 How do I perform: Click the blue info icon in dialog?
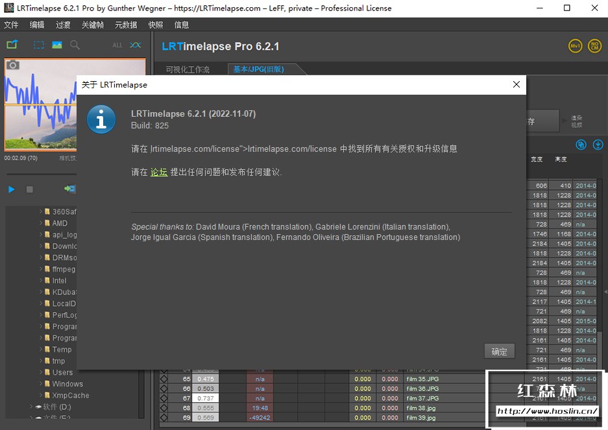(x=101, y=119)
